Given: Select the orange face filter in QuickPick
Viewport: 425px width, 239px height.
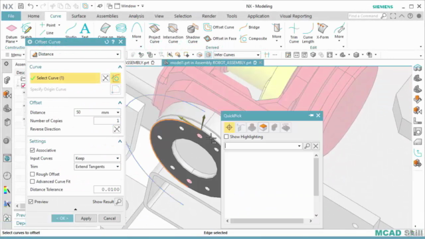Looking at the screenshot, I should pos(263,127).
